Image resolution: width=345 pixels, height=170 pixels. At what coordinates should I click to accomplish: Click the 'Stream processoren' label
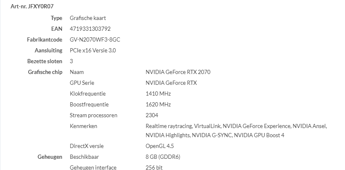93,115
